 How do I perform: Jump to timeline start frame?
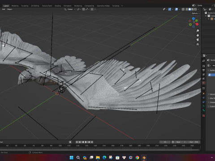(77, 142)
